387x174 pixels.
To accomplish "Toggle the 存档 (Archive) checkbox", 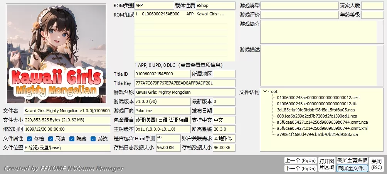I will coord(29,139).
